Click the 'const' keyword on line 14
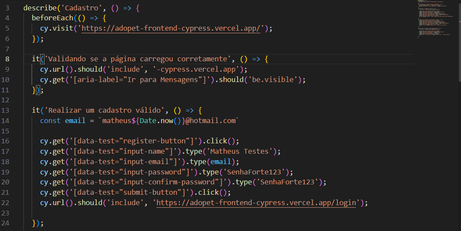The height and width of the screenshot is (231, 461). pos(50,121)
